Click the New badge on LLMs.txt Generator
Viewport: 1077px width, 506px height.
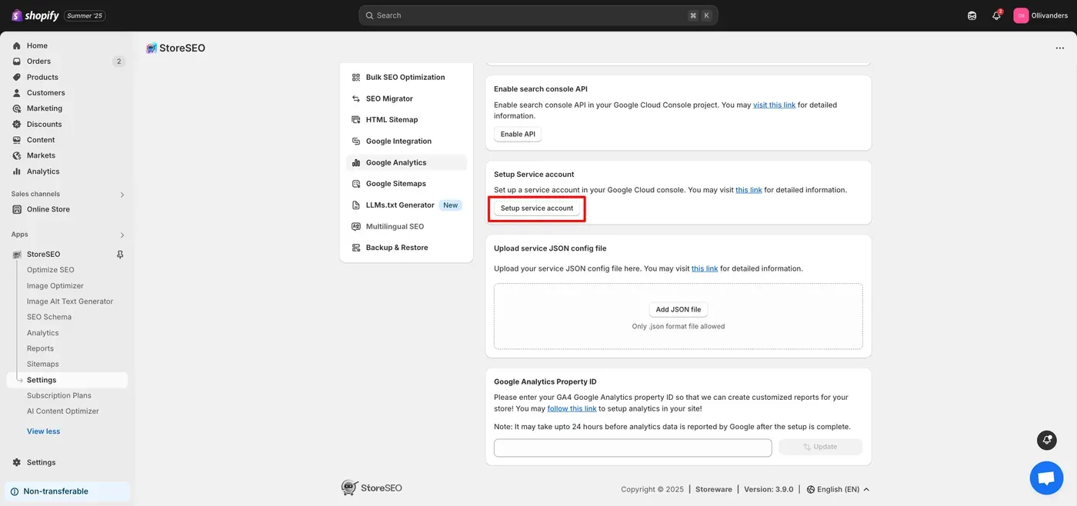coord(451,205)
